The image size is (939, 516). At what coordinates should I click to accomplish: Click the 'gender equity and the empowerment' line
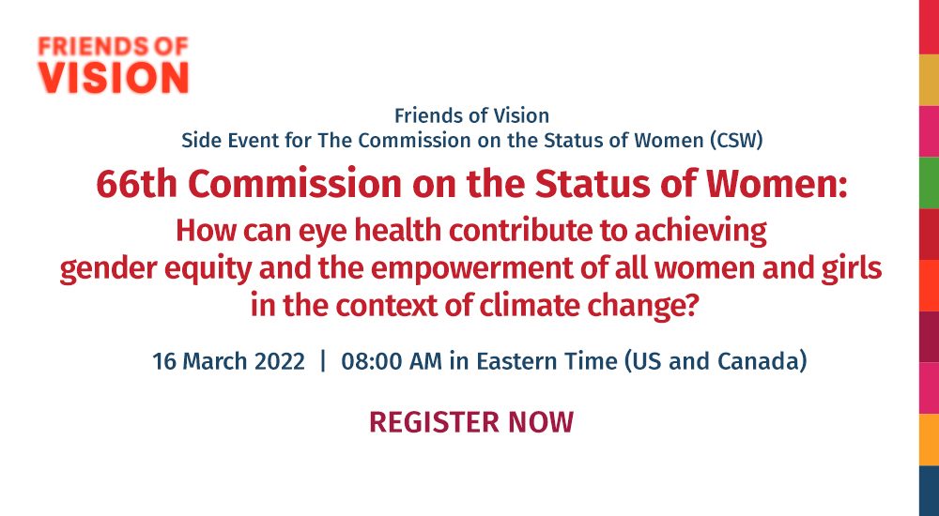click(x=470, y=269)
